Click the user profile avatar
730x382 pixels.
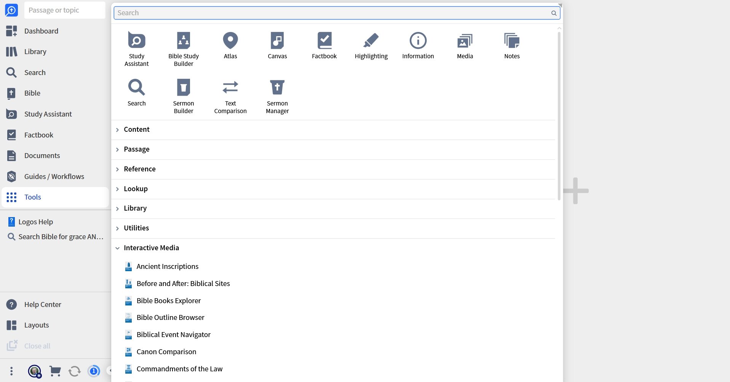(x=34, y=371)
